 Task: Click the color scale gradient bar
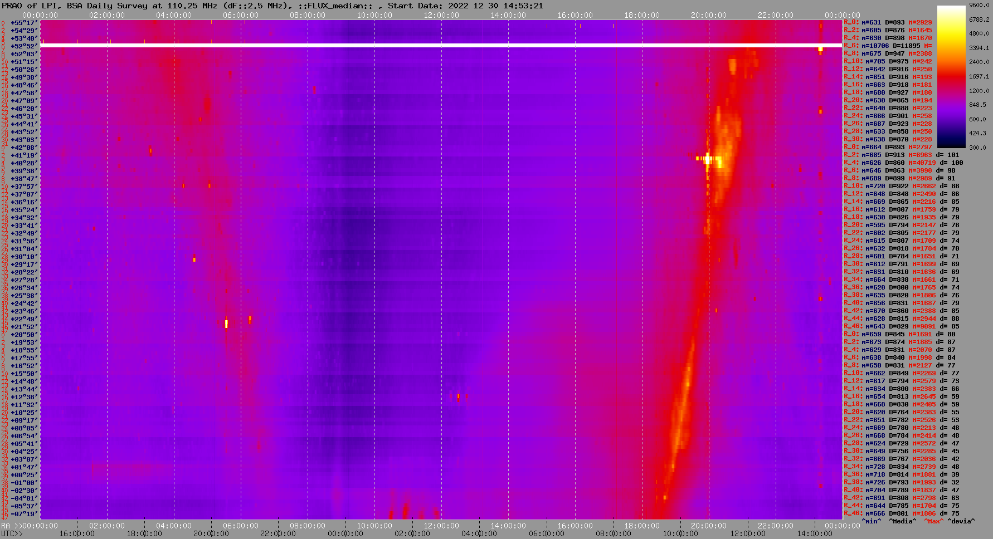point(951,76)
